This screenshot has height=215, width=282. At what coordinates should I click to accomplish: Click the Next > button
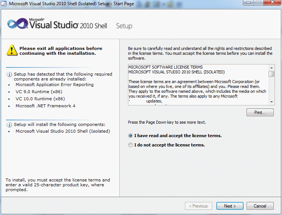[x=230, y=206]
